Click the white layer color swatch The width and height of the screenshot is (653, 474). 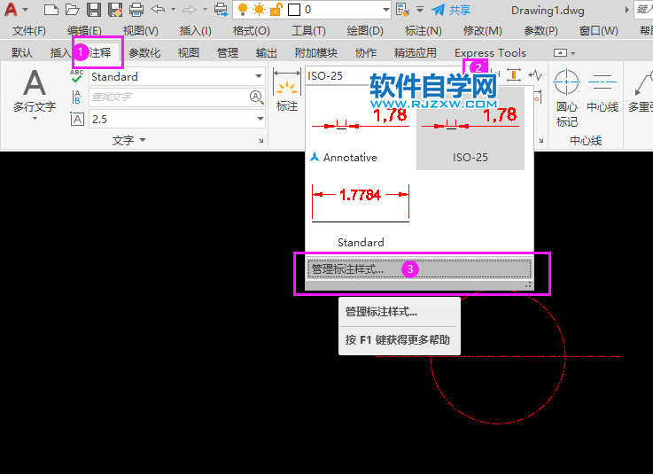click(294, 9)
